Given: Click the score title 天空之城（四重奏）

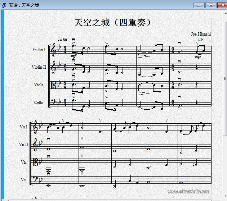Looking at the screenshot, I should pos(113,23).
